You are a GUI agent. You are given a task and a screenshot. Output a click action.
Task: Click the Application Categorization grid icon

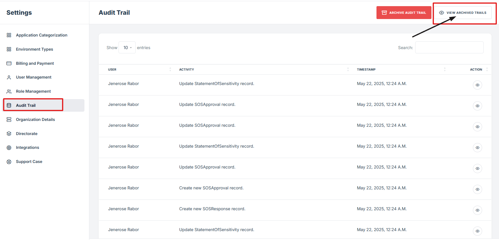pyautogui.click(x=9, y=35)
